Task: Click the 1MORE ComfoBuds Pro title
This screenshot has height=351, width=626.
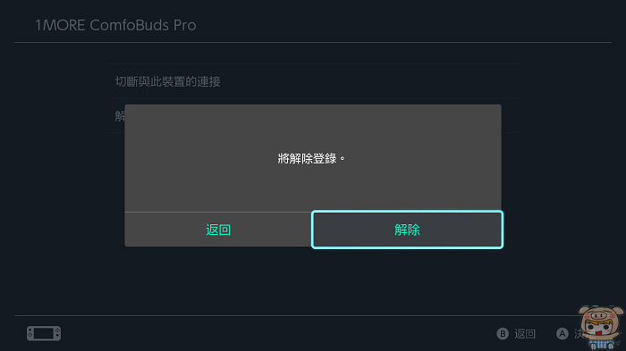Action: click(115, 25)
